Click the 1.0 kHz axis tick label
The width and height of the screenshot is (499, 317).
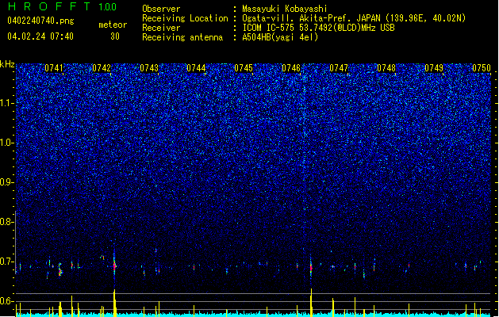(x=6, y=143)
